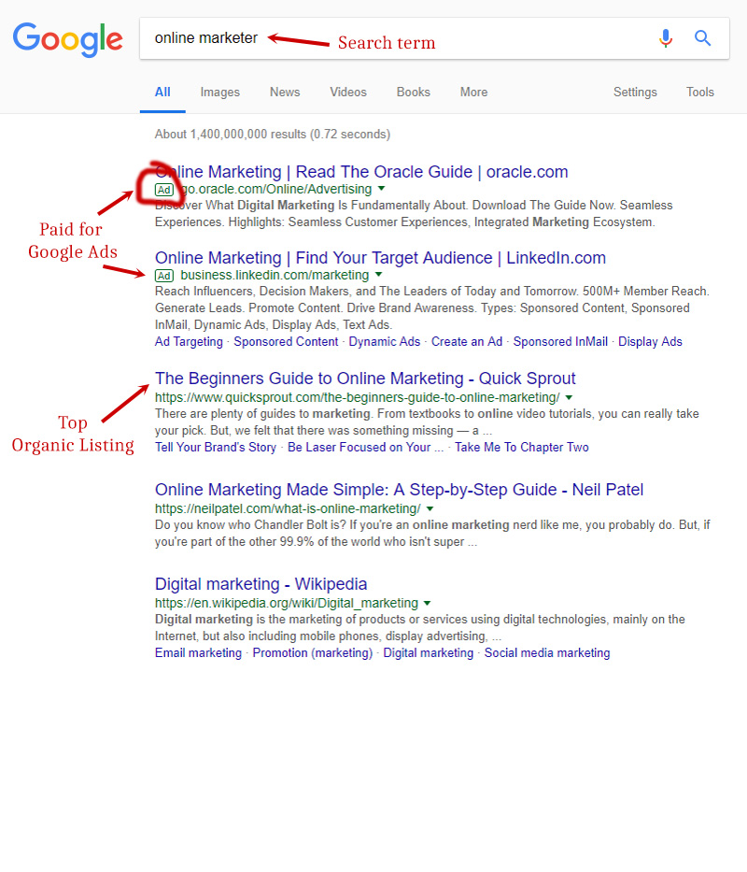The width and height of the screenshot is (747, 872).
Task: Click the go.oracle.com/Online/Advertising URL text
Action: point(276,189)
